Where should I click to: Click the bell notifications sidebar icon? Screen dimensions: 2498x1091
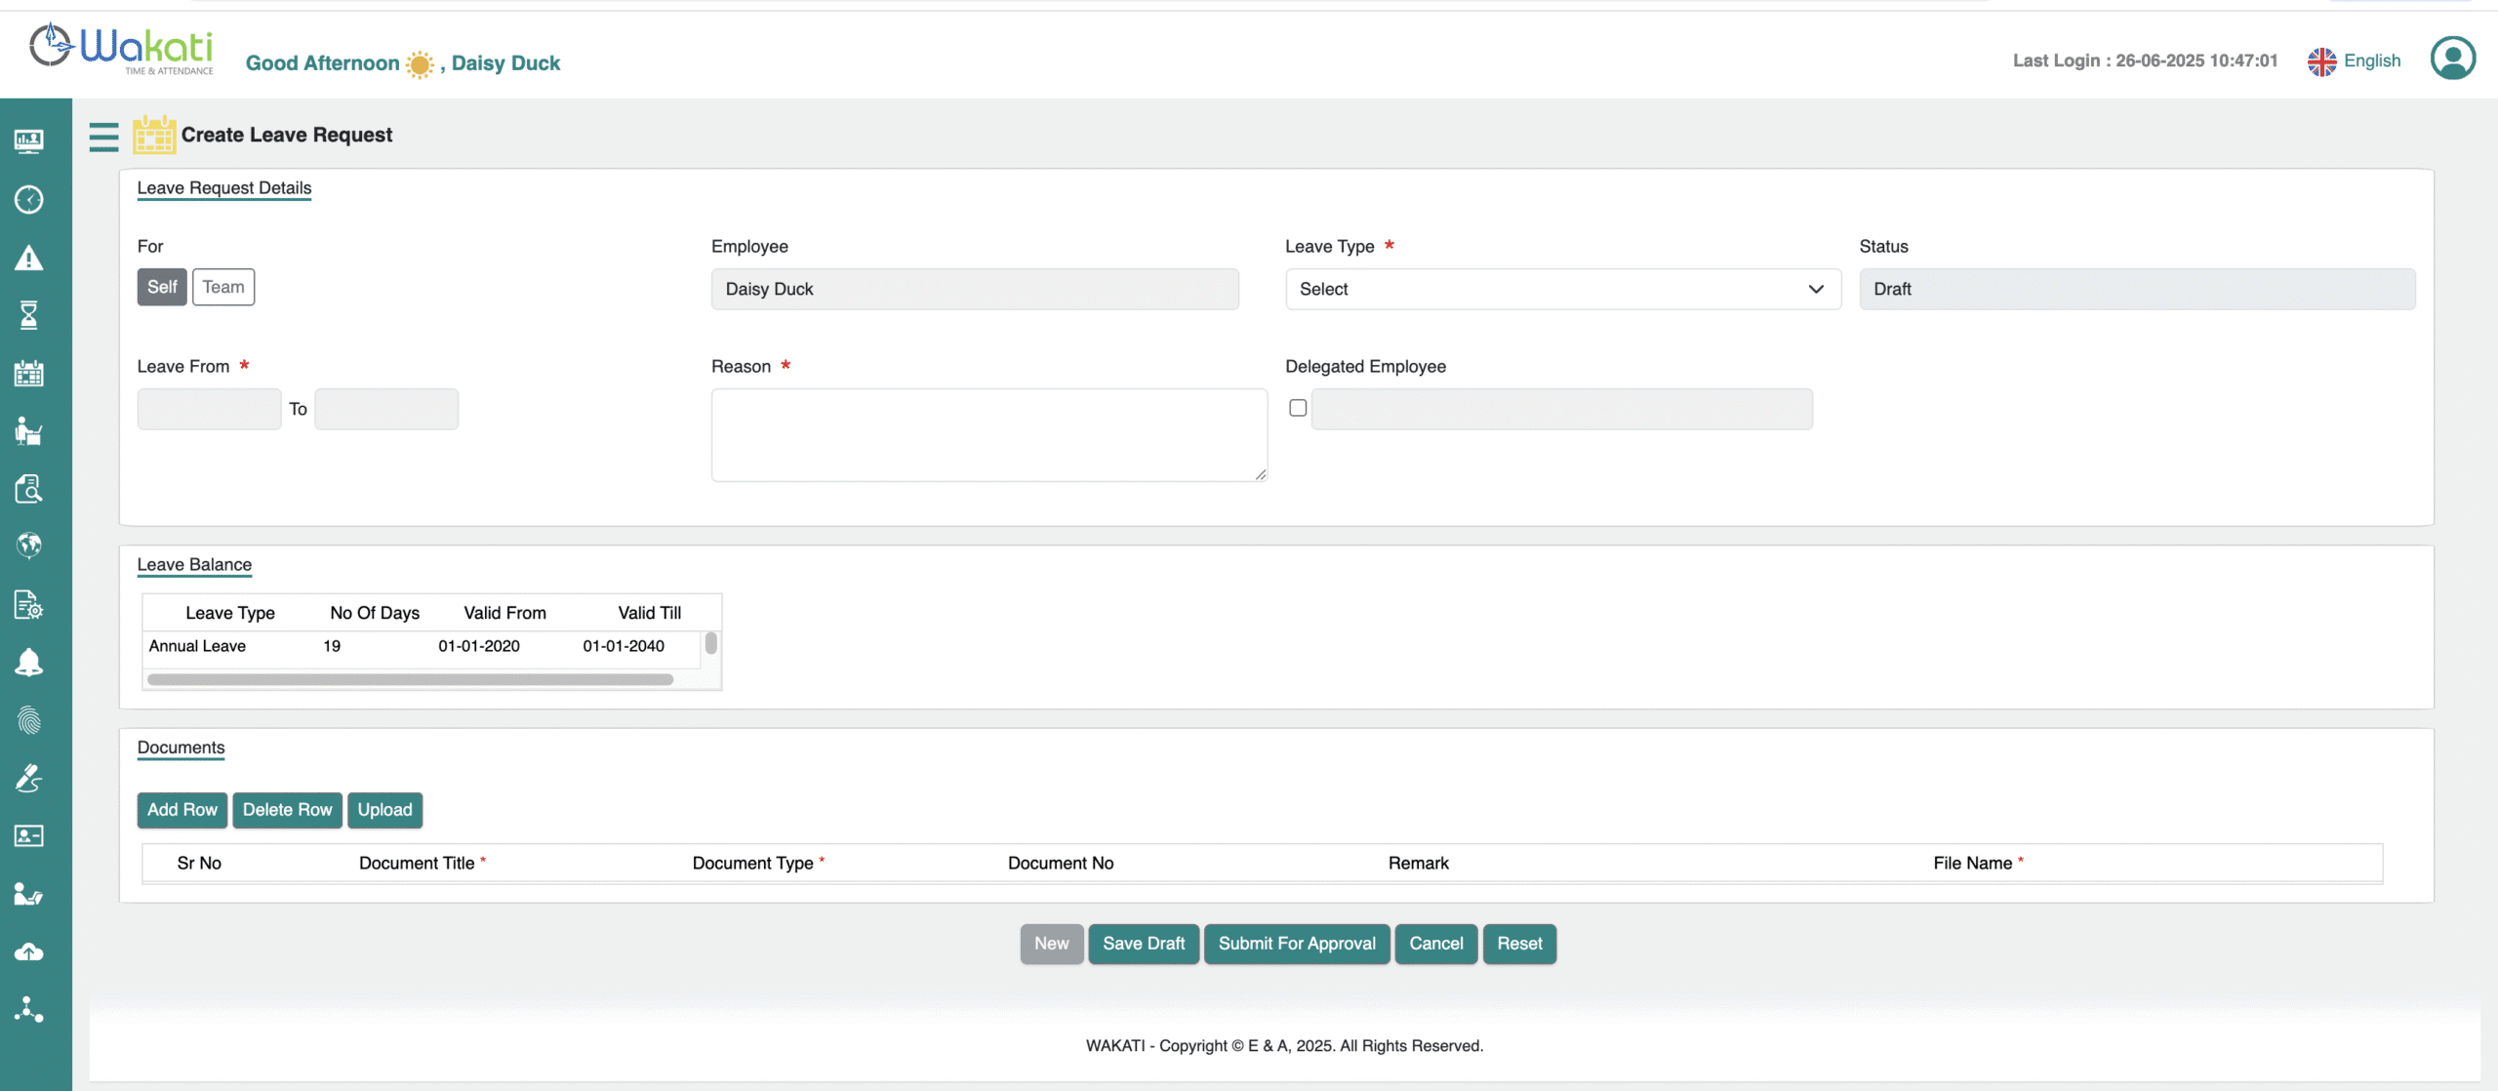pos(29,663)
